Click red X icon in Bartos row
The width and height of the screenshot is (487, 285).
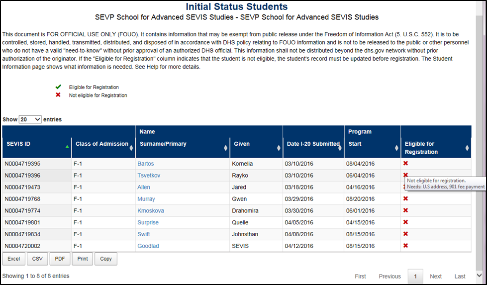point(405,163)
